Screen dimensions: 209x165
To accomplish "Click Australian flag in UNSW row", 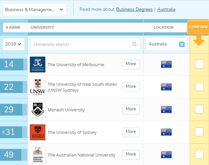I will click(x=166, y=87).
